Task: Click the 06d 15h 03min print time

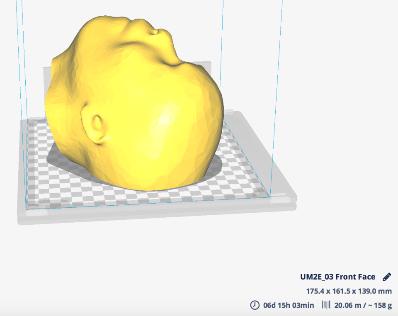Action: point(289,305)
